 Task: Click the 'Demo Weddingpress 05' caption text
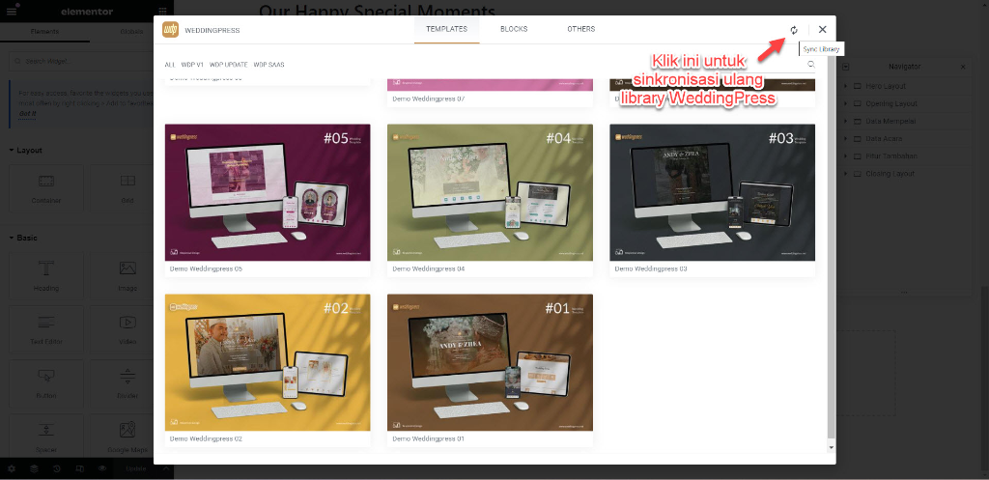[207, 268]
